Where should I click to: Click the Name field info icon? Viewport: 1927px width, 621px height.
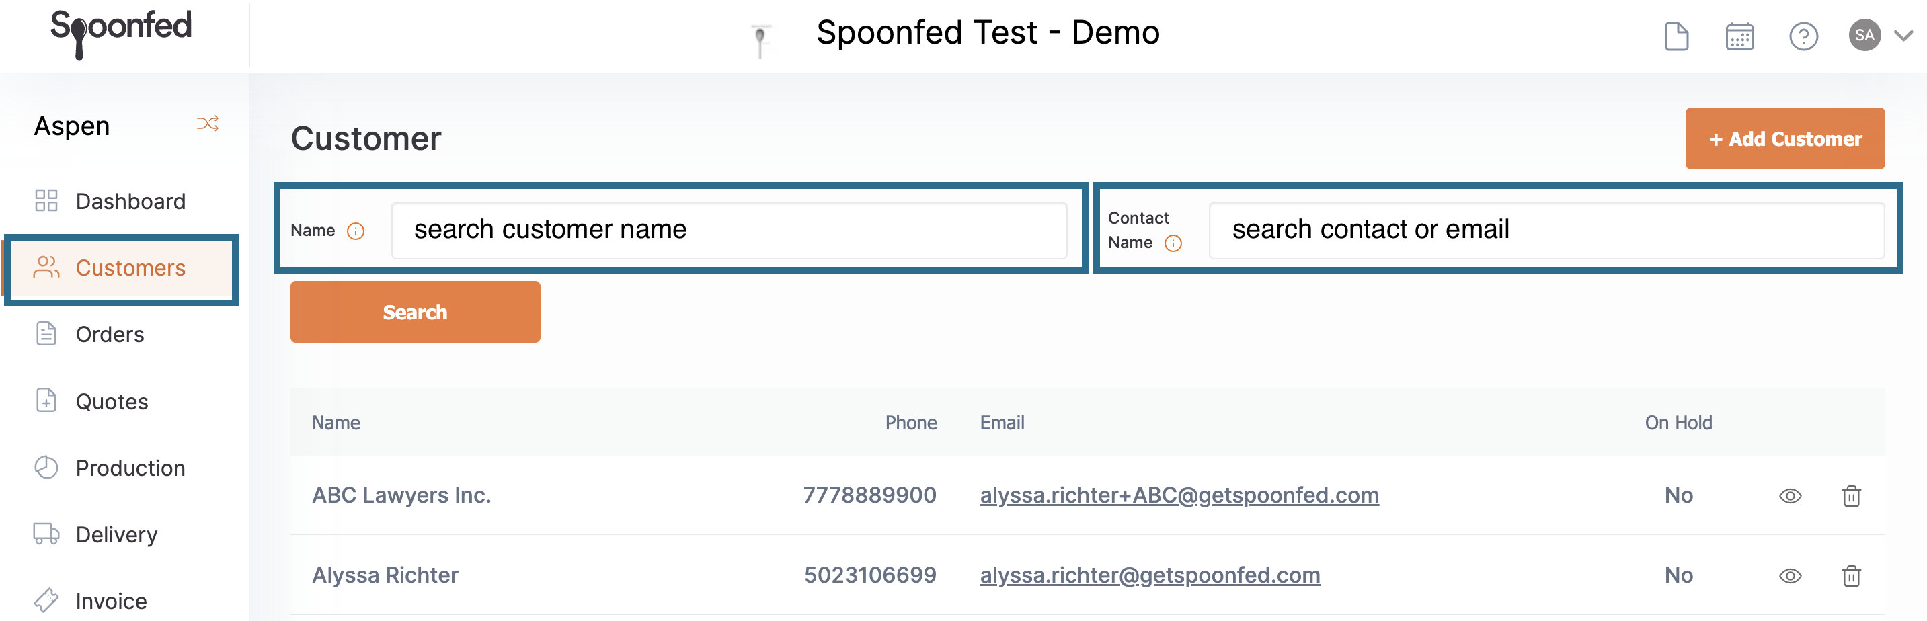click(356, 231)
